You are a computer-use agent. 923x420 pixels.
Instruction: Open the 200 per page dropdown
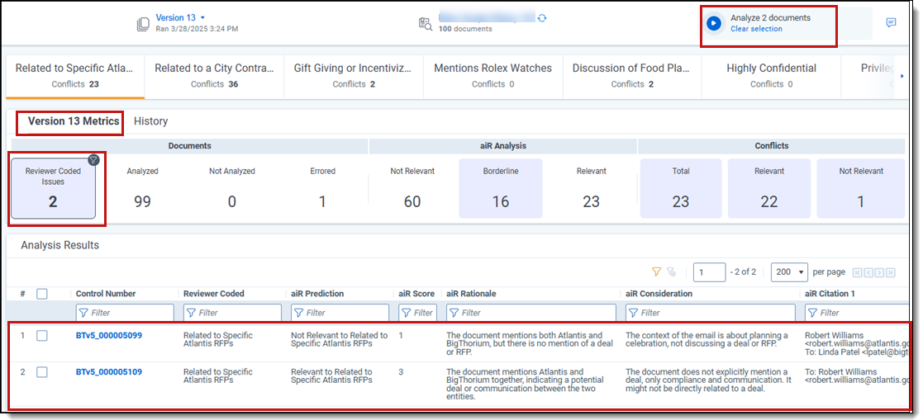(789, 272)
